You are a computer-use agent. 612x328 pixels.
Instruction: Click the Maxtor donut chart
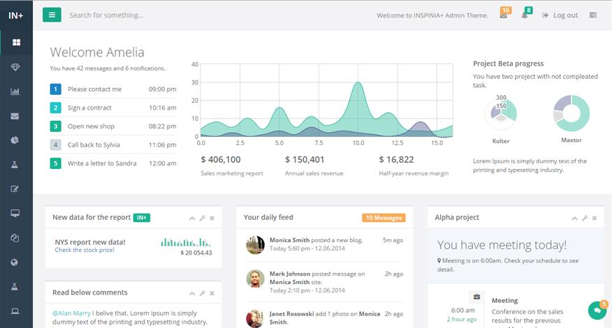coord(571,114)
